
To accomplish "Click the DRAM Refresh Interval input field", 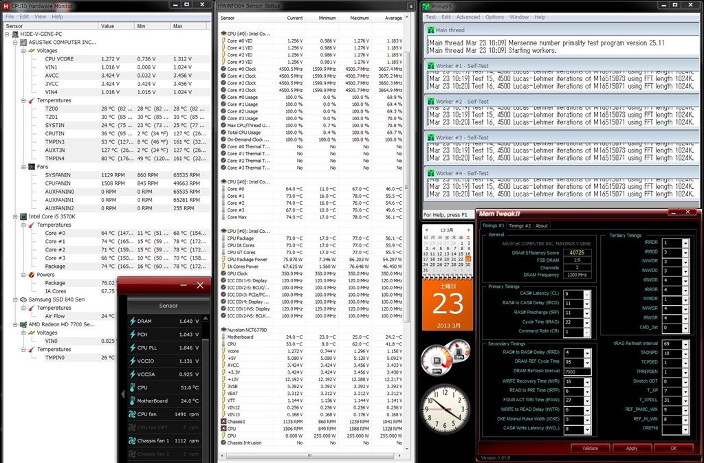I will (x=576, y=371).
